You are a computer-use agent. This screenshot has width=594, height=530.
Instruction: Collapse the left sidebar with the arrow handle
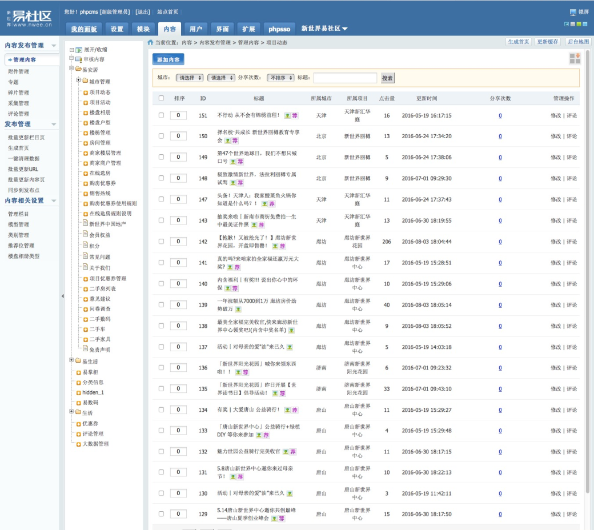pos(62,296)
